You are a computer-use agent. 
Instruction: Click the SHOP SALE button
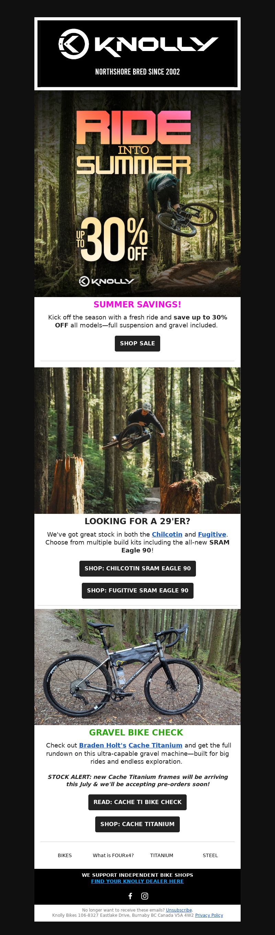tap(137, 343)
